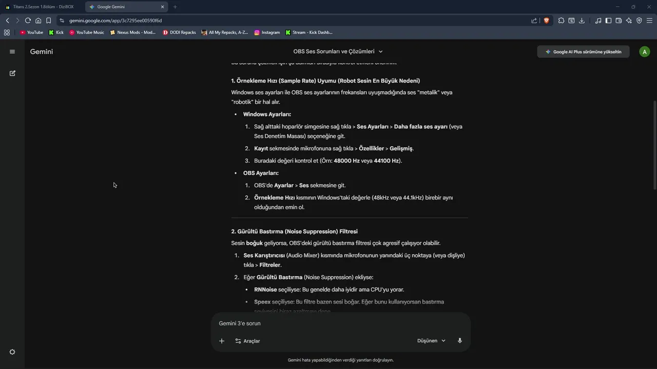Open the bookmarks apps grid icon

7,32
